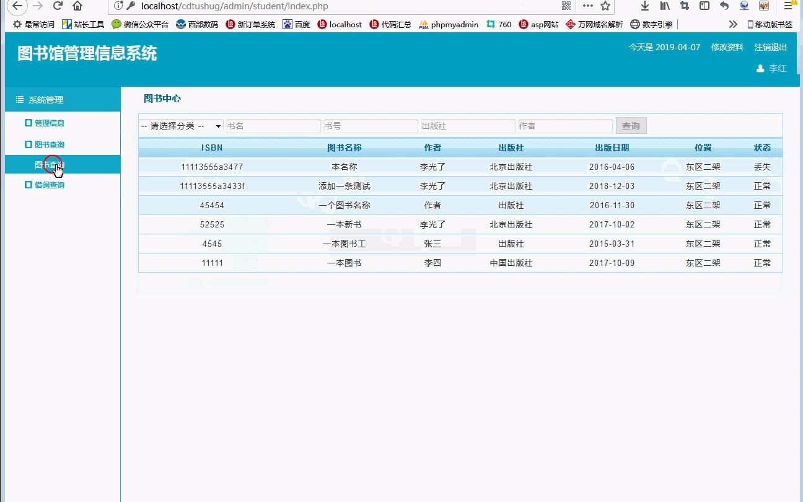Open the 微信公众平台 bookmark

click(x=140, y=25)
